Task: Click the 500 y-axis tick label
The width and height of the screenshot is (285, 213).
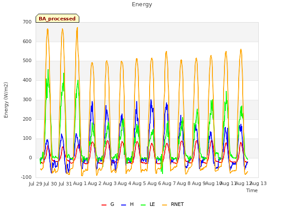Action: point(27,61)
